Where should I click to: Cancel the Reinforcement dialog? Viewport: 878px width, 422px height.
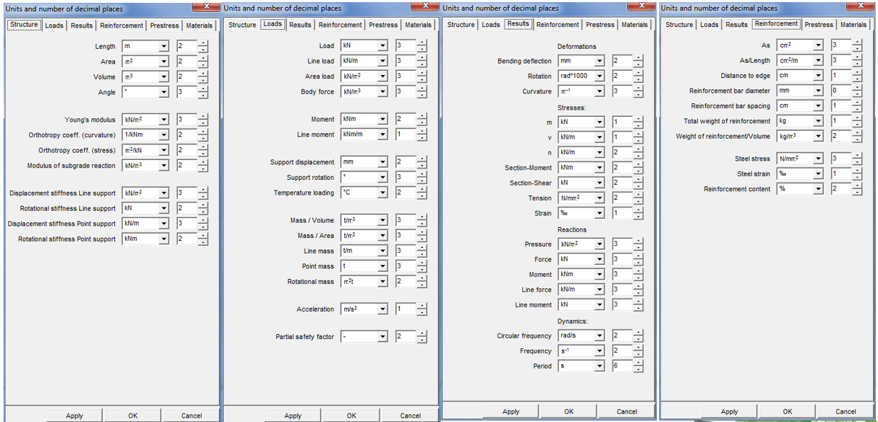tap(845, 411)
